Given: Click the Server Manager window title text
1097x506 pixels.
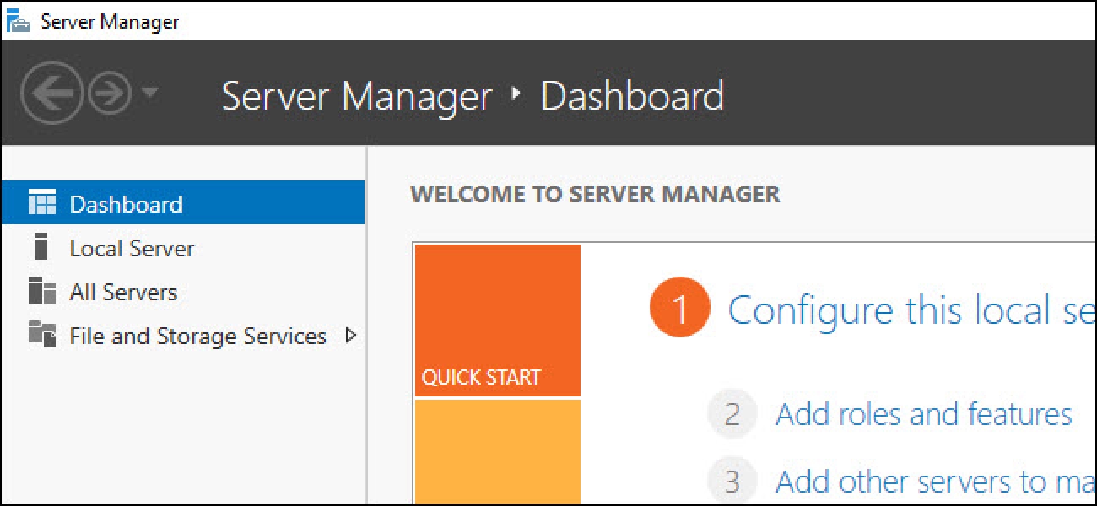Looking at the screenshot, I should (110, 22).
